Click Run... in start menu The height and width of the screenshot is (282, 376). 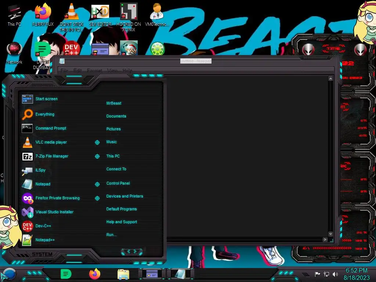pos(111,235)
